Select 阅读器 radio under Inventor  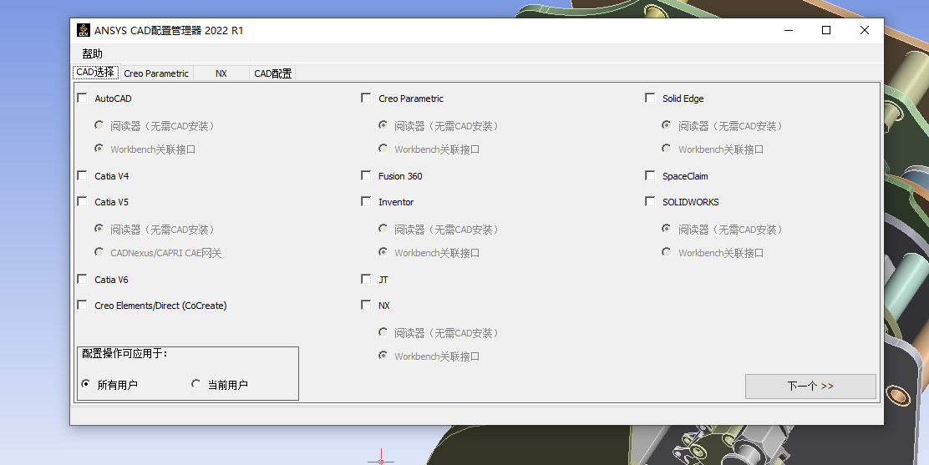pyautogui.click(x=383, y=229)
